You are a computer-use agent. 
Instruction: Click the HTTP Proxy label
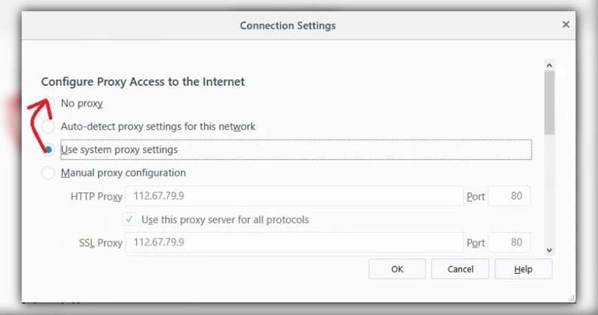96,197
